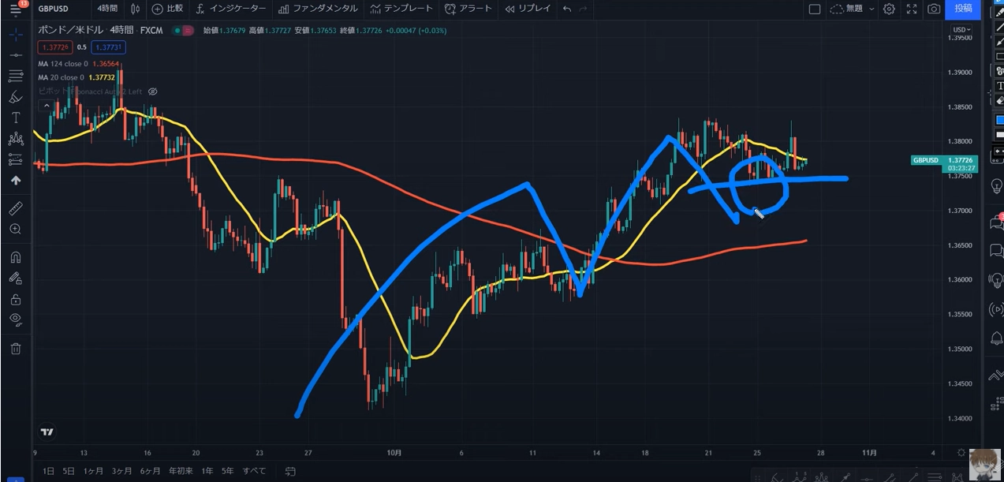Open the Fibonacci tools group
The width and height of the screenshot is (1004, 482).
pos(15,77)
